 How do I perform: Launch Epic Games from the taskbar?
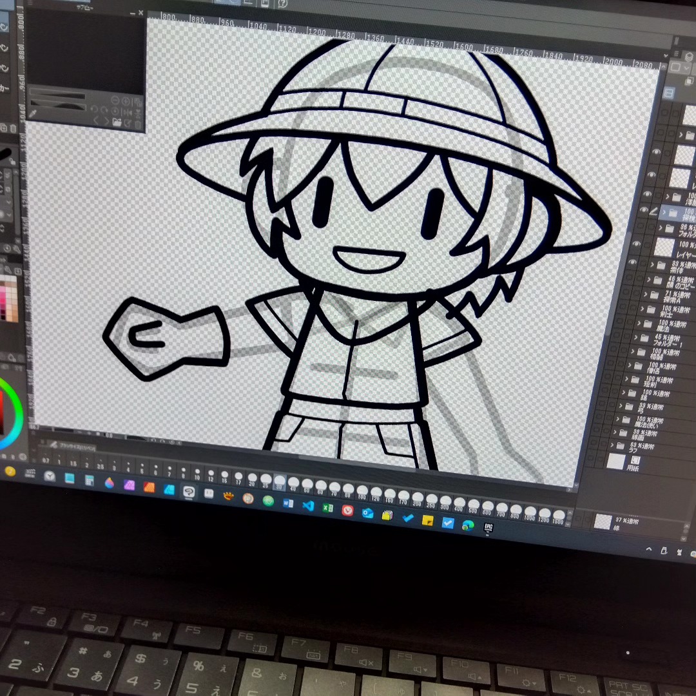coord(488,528)
